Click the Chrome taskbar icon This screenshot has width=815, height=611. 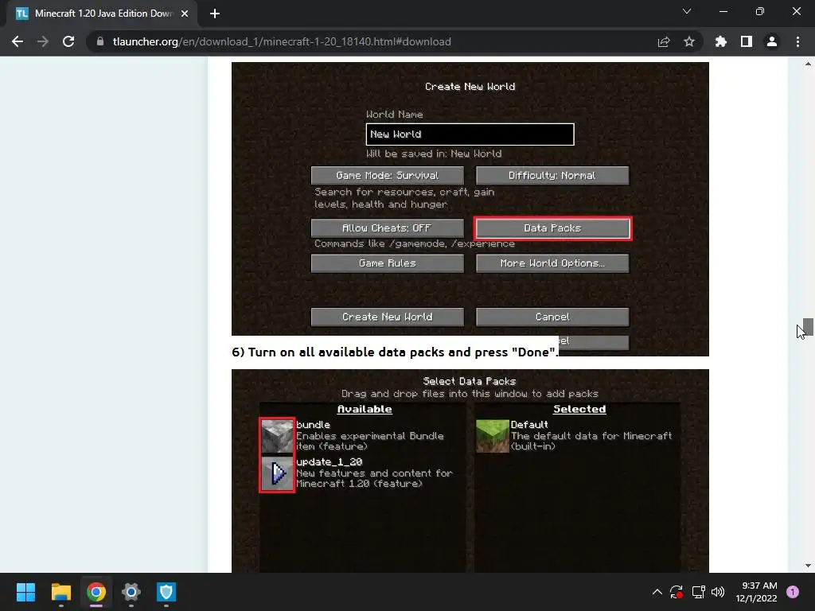[96, 592]
